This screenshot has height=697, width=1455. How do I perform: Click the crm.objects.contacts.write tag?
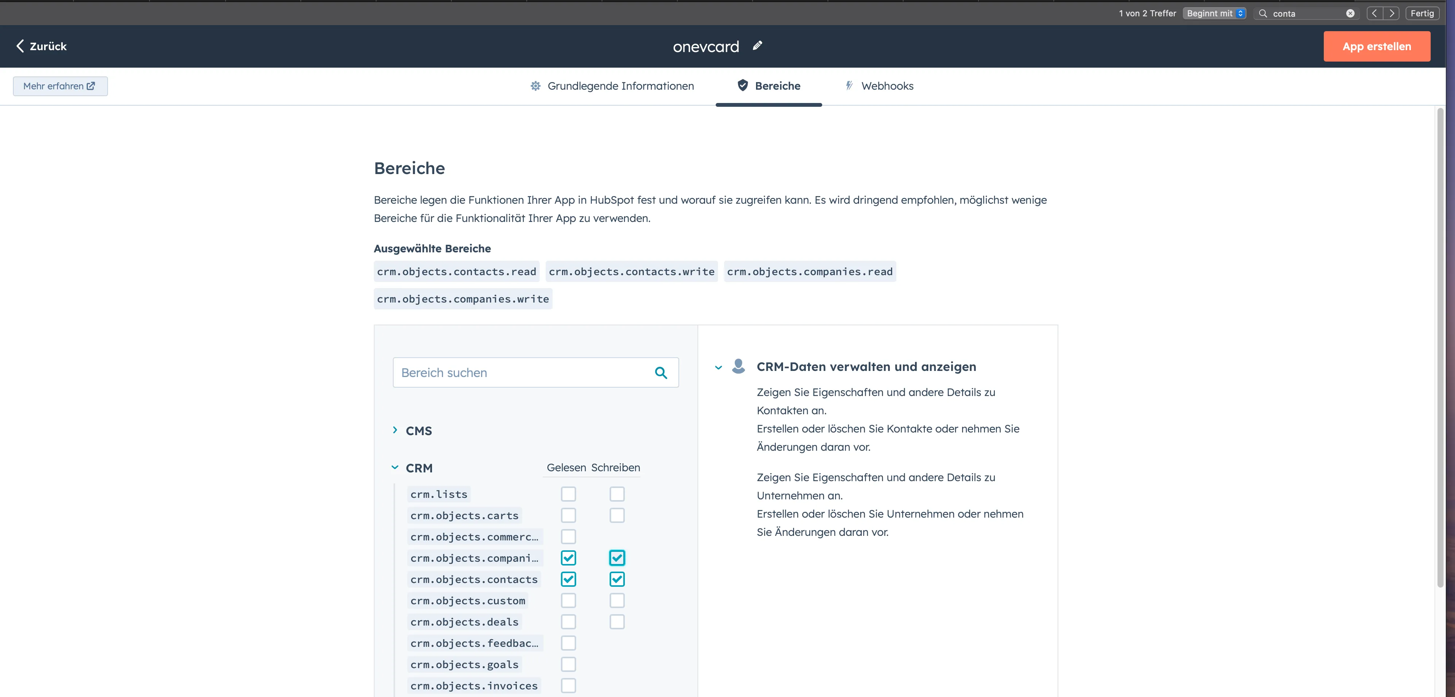632,271
